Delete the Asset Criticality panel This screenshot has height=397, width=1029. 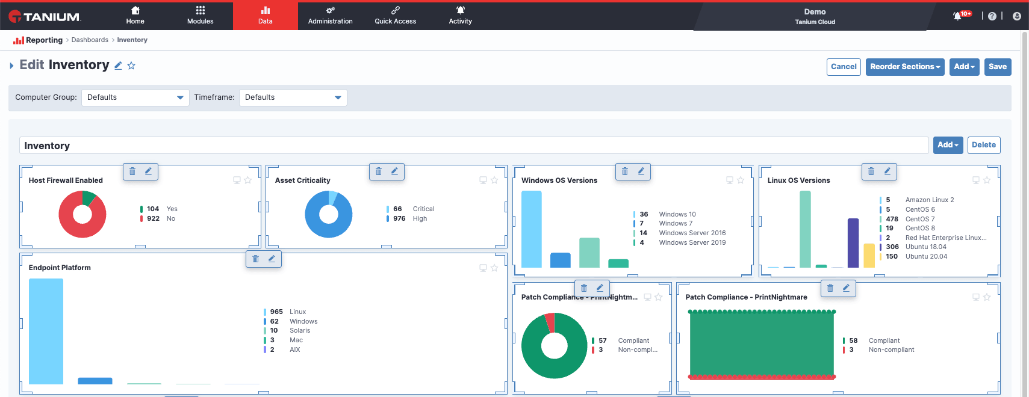click(x=379, y=171)
